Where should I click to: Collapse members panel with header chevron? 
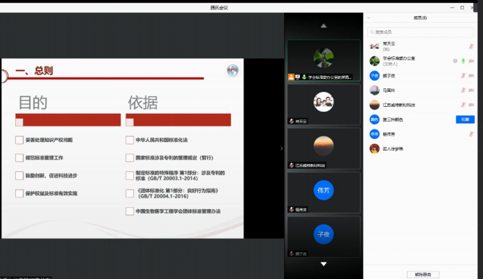pos(368,18)
